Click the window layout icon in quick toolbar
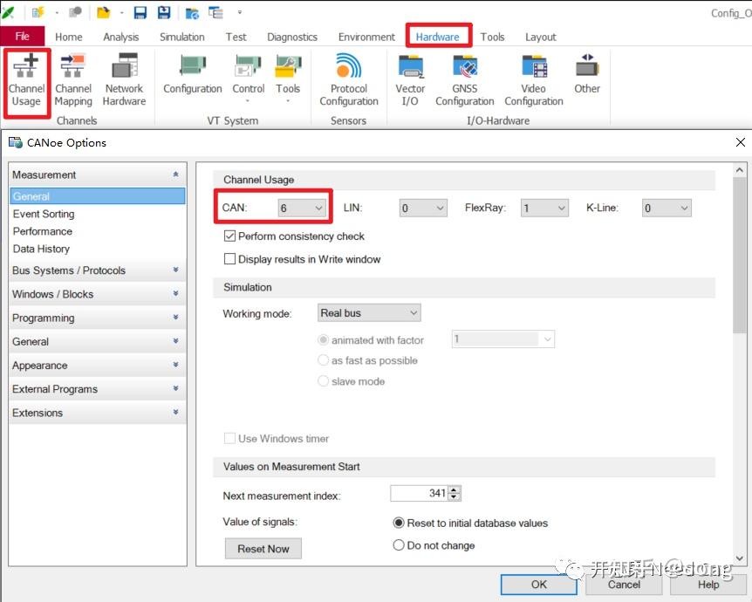Image resolution: width=752 pixels, height=602 pixels. [215, 12]
